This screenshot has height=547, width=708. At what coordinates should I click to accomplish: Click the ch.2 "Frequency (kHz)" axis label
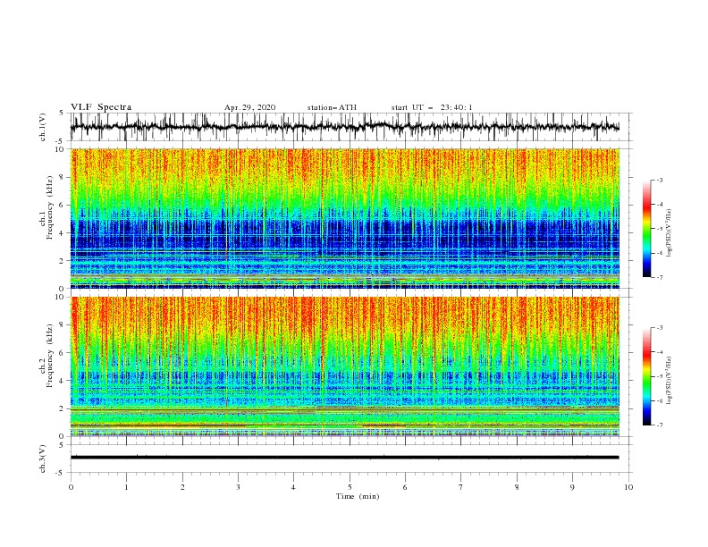point(49,356)
